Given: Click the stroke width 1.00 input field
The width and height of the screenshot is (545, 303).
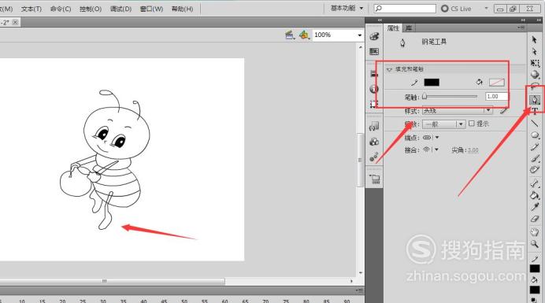Looking at the screenshot, I should click(497, 96).
